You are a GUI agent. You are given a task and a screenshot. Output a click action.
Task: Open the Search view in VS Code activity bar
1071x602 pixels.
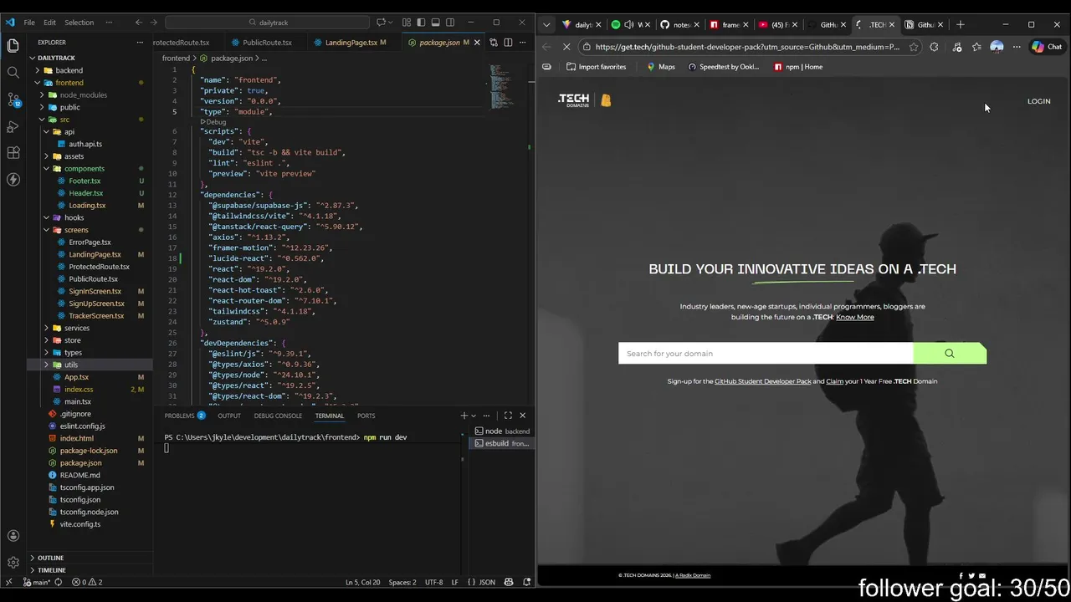click(13, 72)
